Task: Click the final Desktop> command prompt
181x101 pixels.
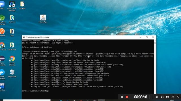Action: [36, 91]
